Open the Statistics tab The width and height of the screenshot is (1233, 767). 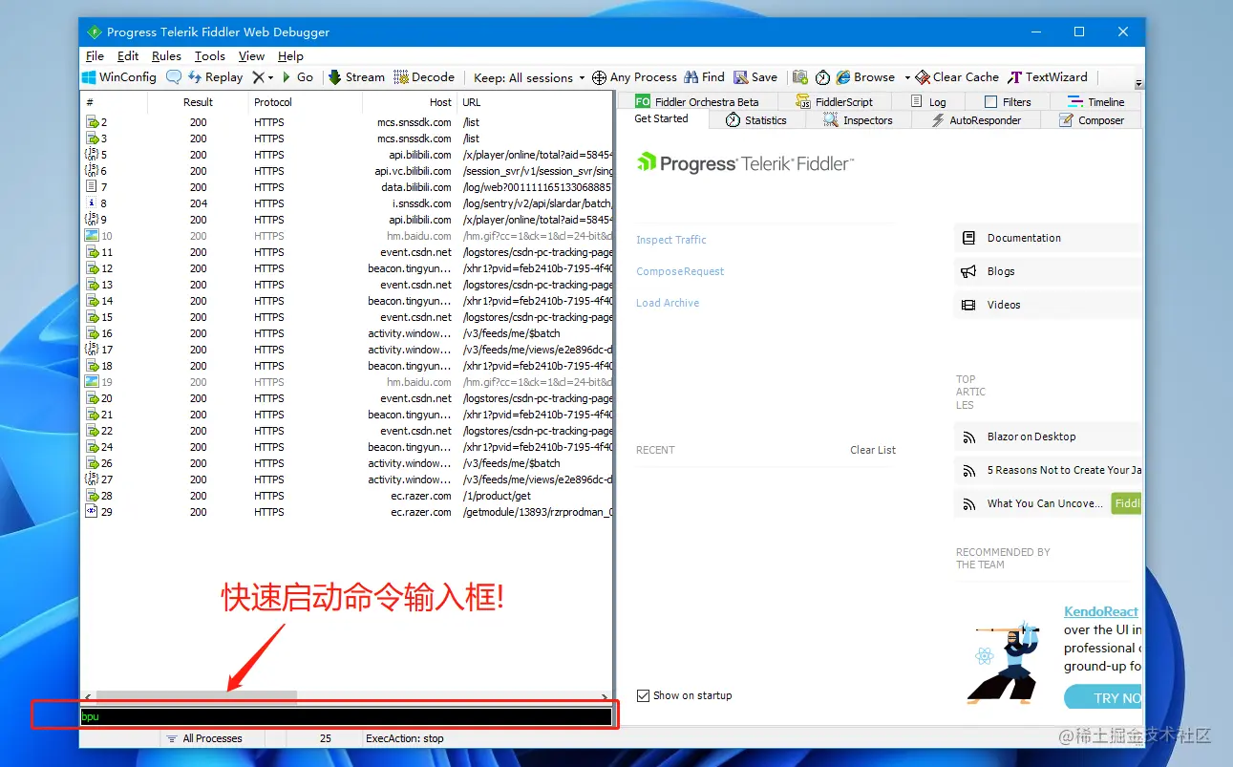click(x=756, y=120)
